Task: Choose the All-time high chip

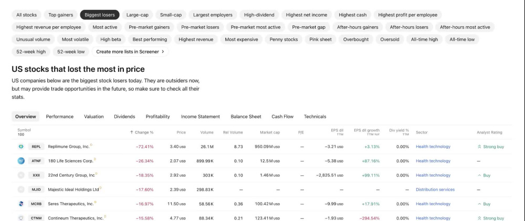Action: (x=424, y=39)
